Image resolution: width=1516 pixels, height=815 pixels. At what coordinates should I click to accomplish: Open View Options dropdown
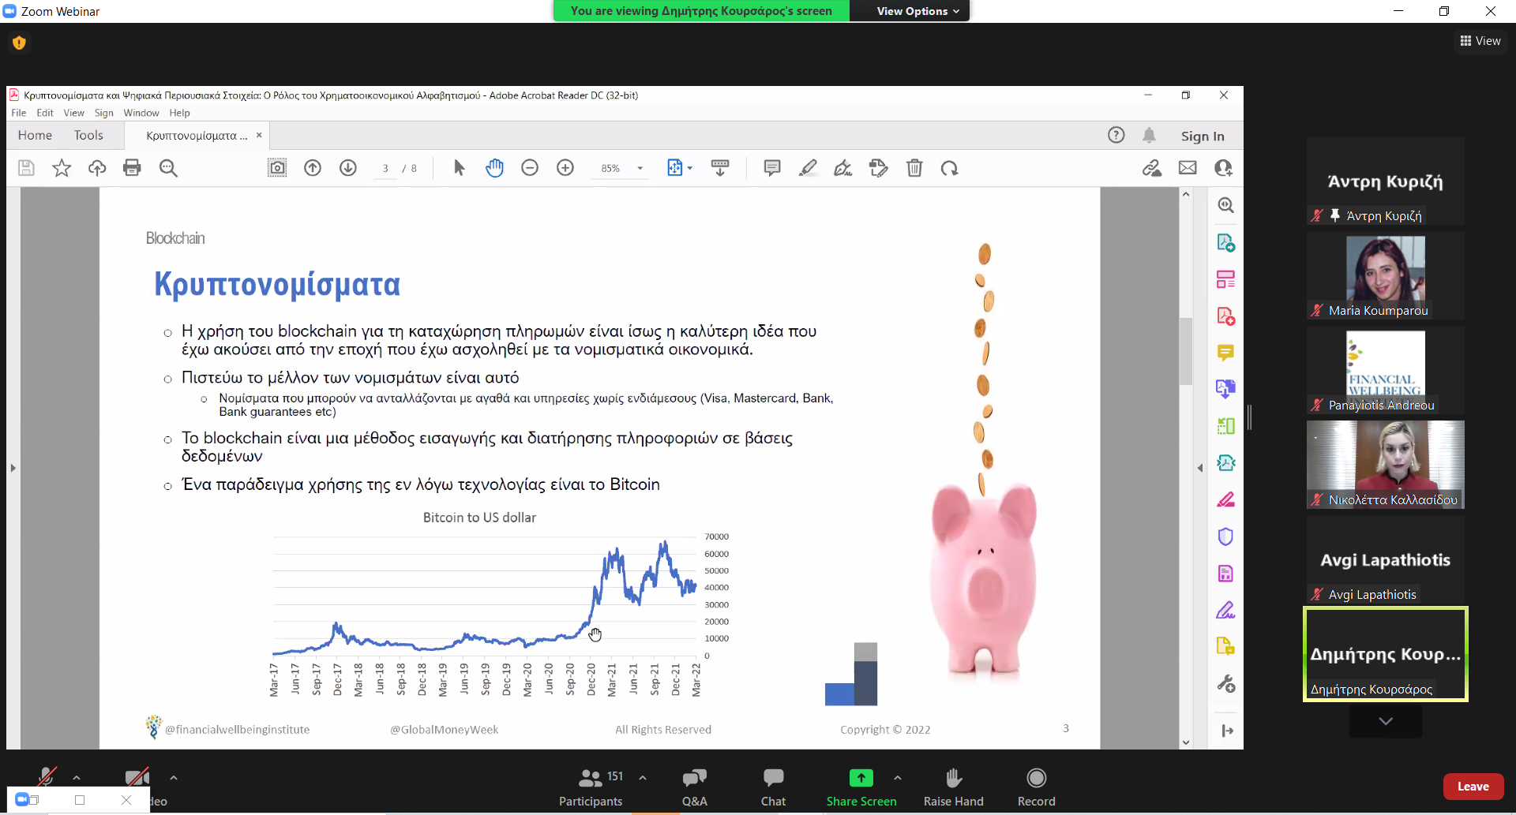(918, 11)
